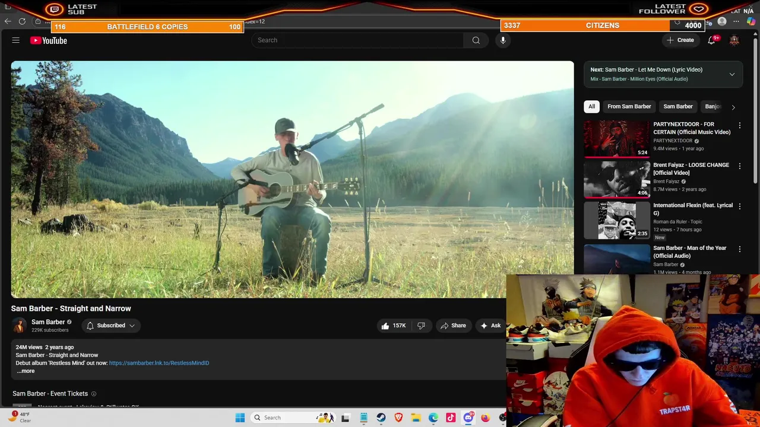Dislike the video with thumbs down

[421, 326]
